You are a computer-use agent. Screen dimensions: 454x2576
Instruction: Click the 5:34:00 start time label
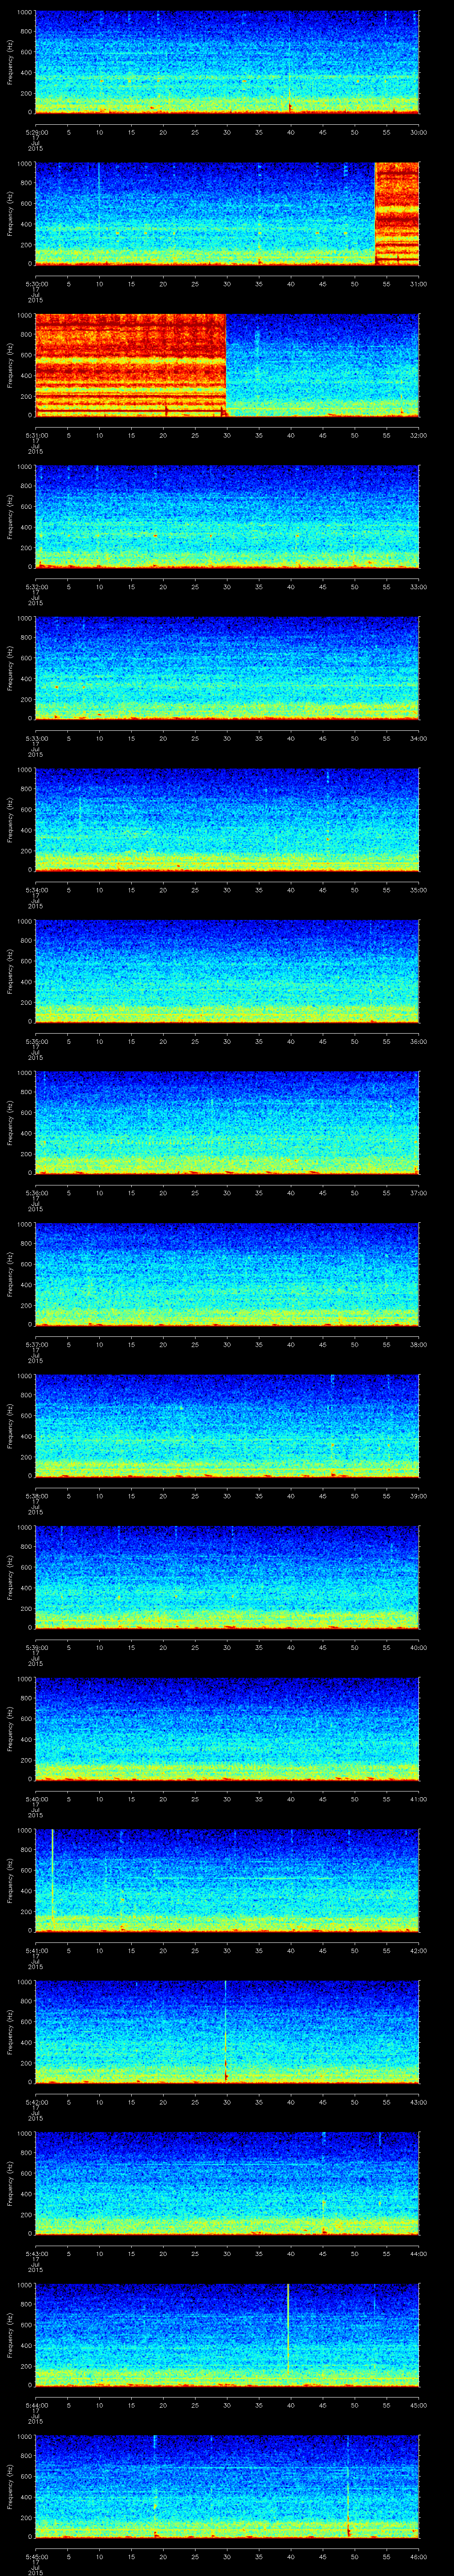coord(36,890)
